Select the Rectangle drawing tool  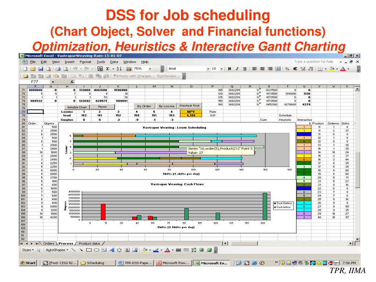tap(89, 250)
